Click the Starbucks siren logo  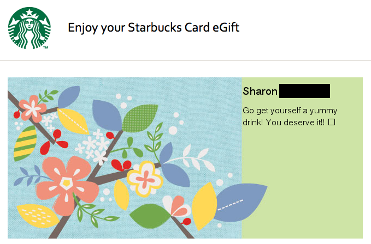click(29, 28)
